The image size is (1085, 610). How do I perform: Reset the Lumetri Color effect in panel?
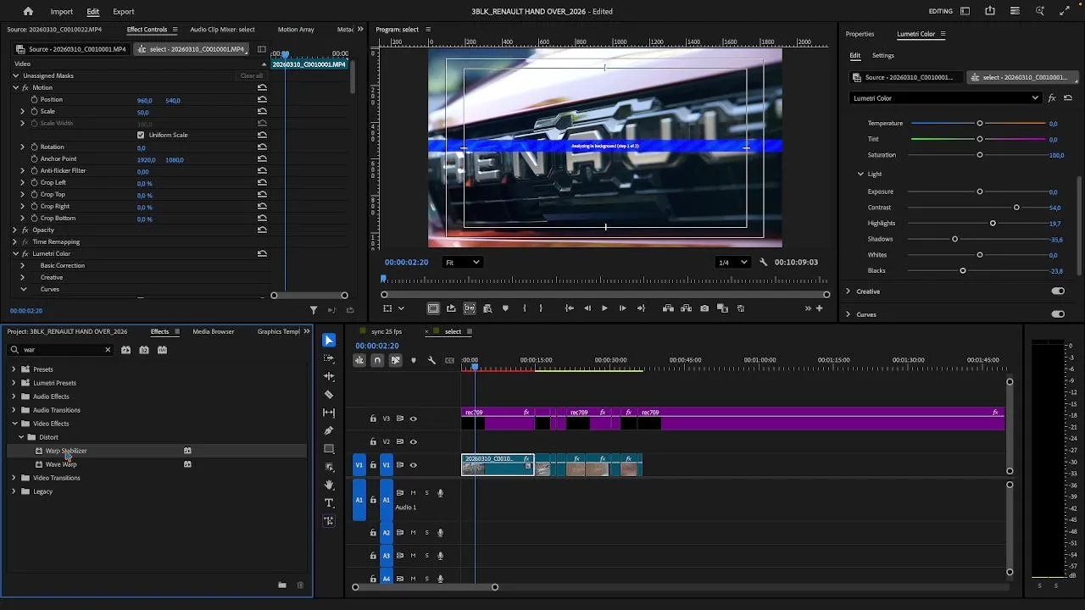point(1068,98)
